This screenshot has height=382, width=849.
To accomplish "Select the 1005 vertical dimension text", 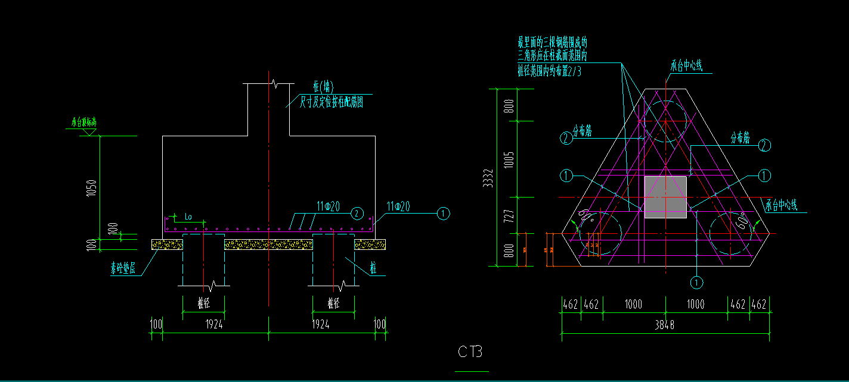I will tap(509, 159).
